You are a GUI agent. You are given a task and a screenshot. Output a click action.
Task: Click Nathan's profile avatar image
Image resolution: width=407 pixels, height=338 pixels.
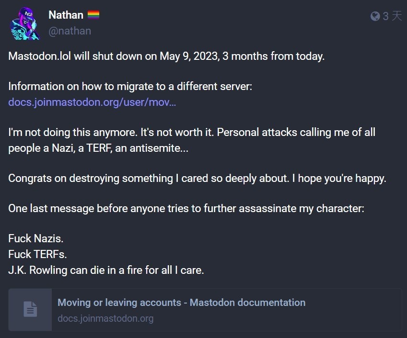[25, 23]
